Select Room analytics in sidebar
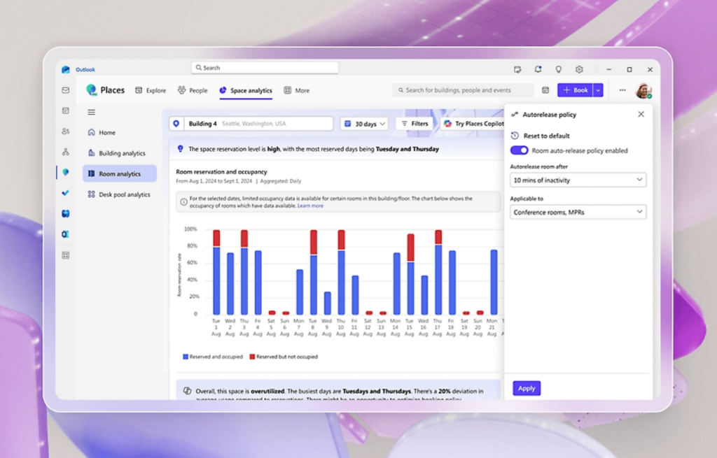 click(x=120, y=173)
